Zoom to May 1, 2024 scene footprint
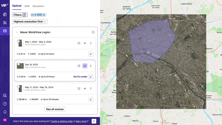The image size is (222, 125). [x=79, y=43]
